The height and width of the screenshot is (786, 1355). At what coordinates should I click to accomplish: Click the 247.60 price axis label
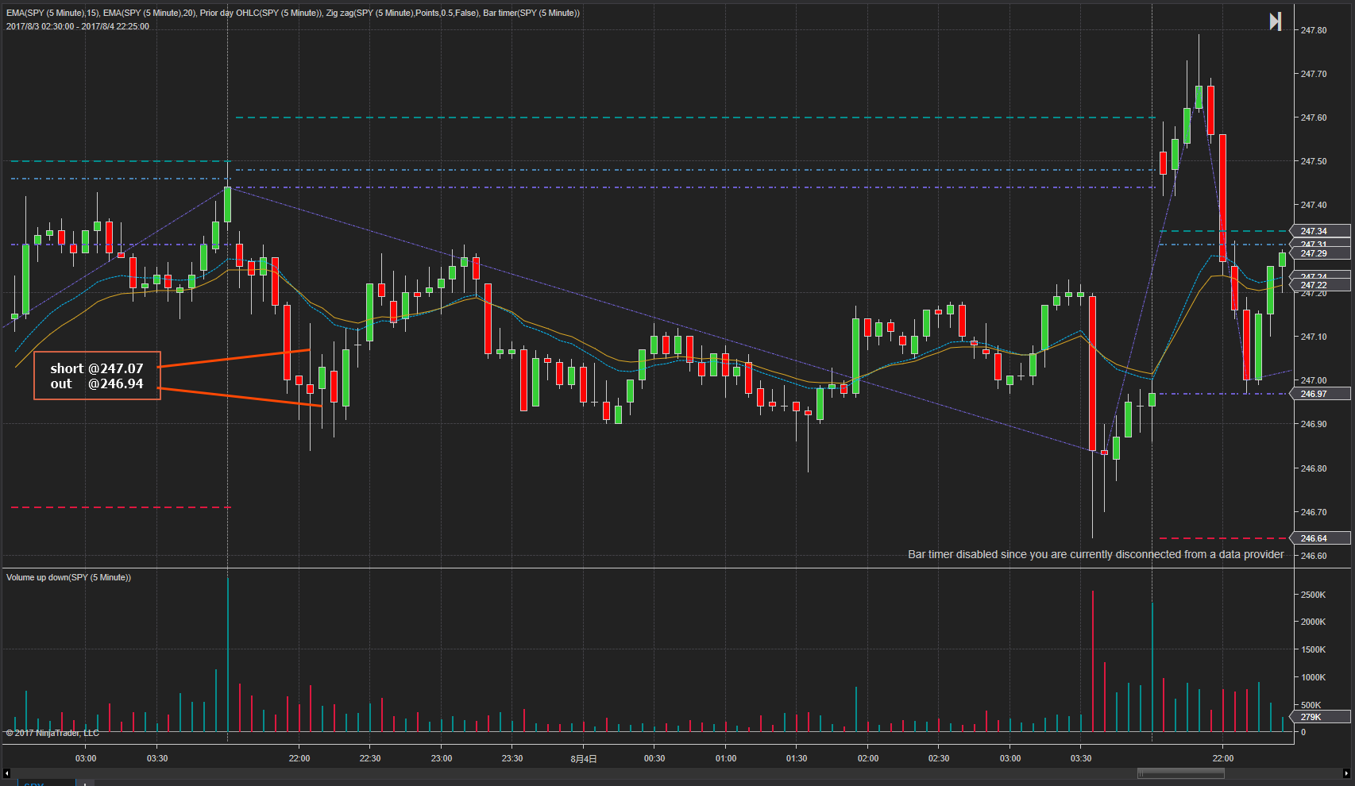(1314, 118)
